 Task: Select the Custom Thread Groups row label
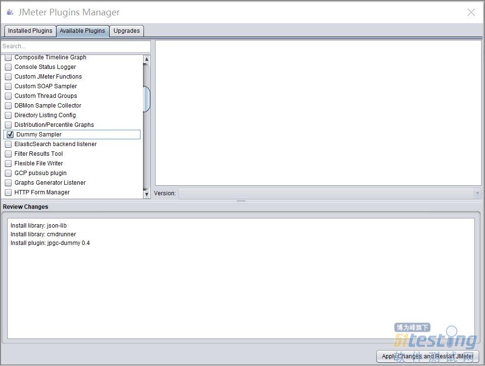coord(46,96)
